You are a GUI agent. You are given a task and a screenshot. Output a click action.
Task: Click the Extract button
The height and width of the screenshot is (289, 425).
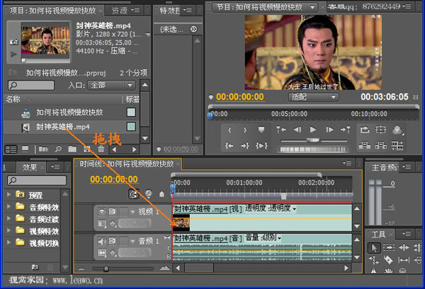pos(381,146)
